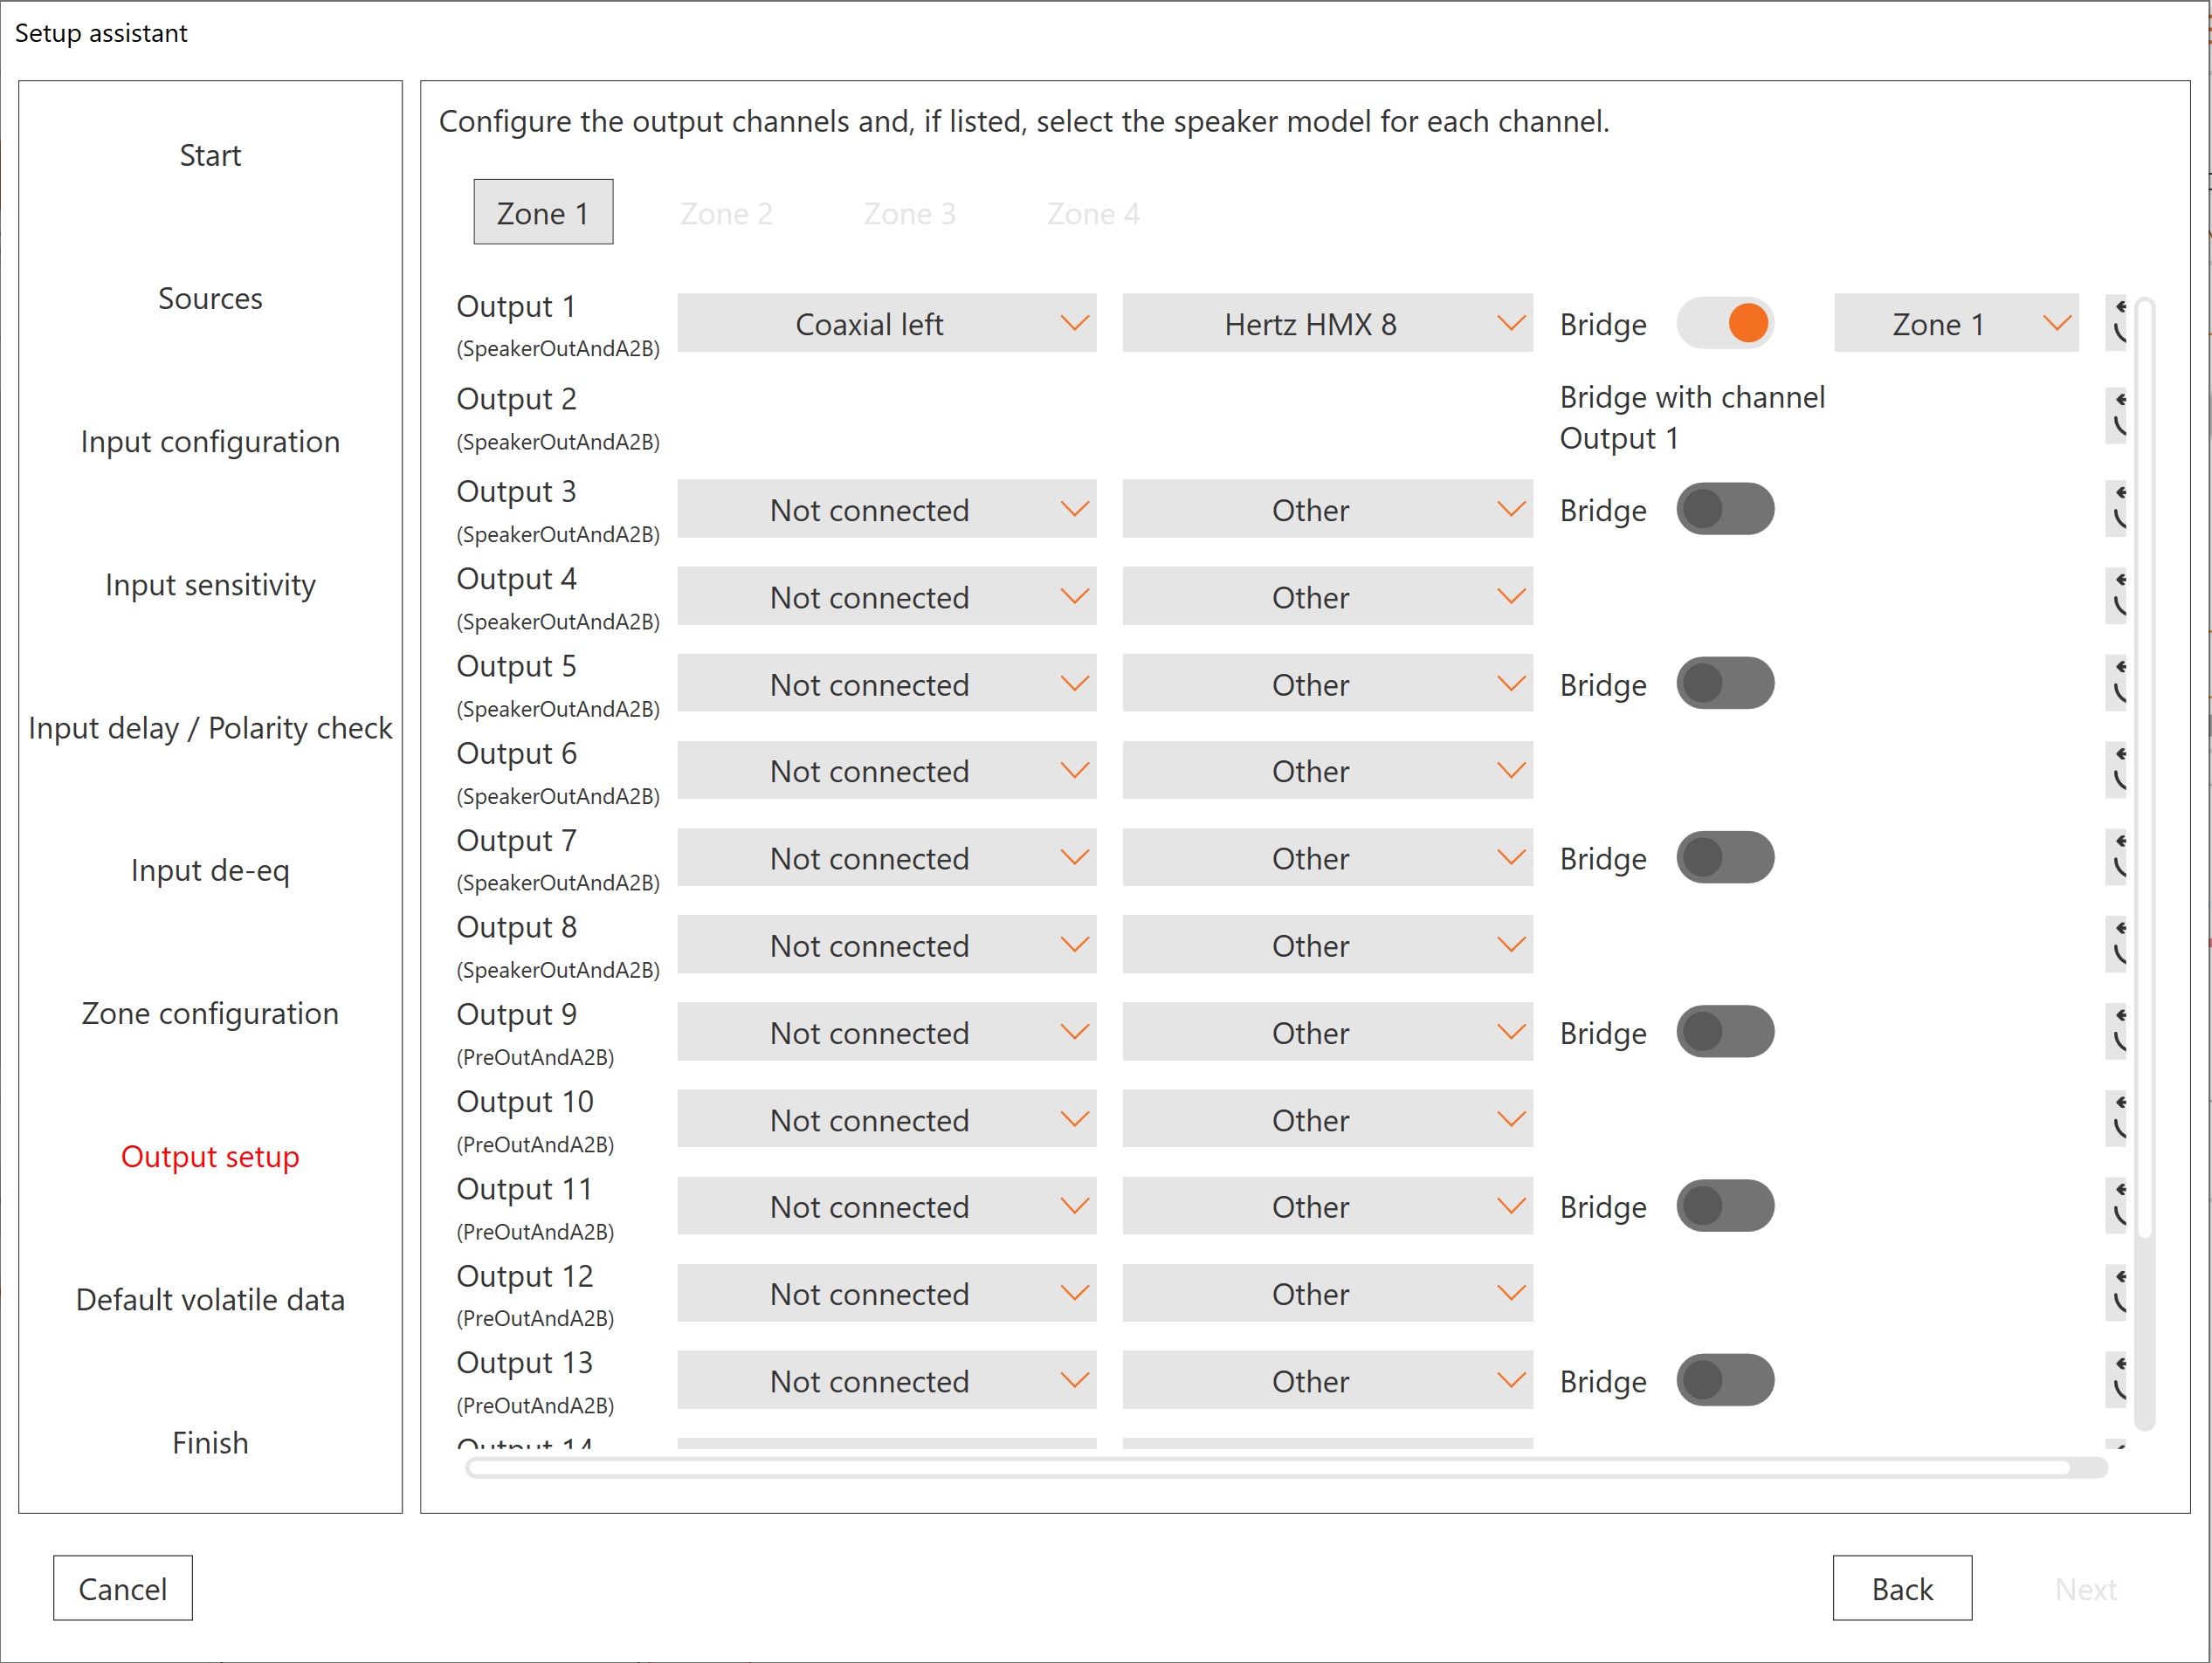Click the clipped reset icon in Output 11 row
The width and height of the screenshot is (2212, 1663).
(x=2116, y=1206)
